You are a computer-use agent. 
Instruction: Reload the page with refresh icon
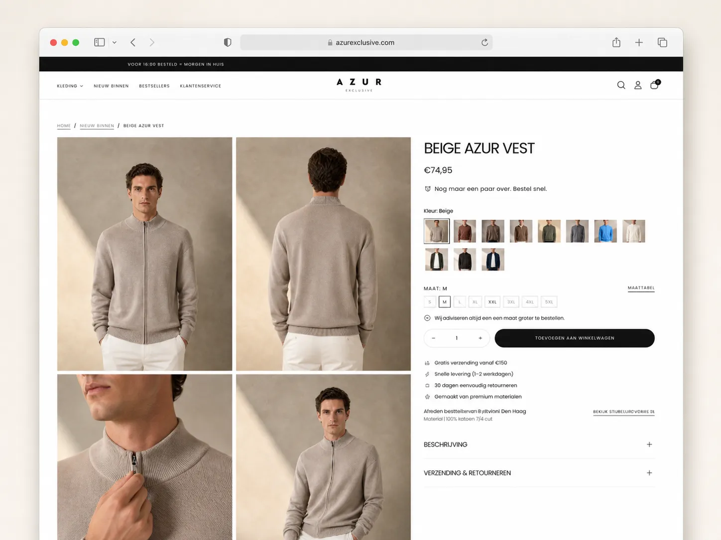click(x=484, y=42)
